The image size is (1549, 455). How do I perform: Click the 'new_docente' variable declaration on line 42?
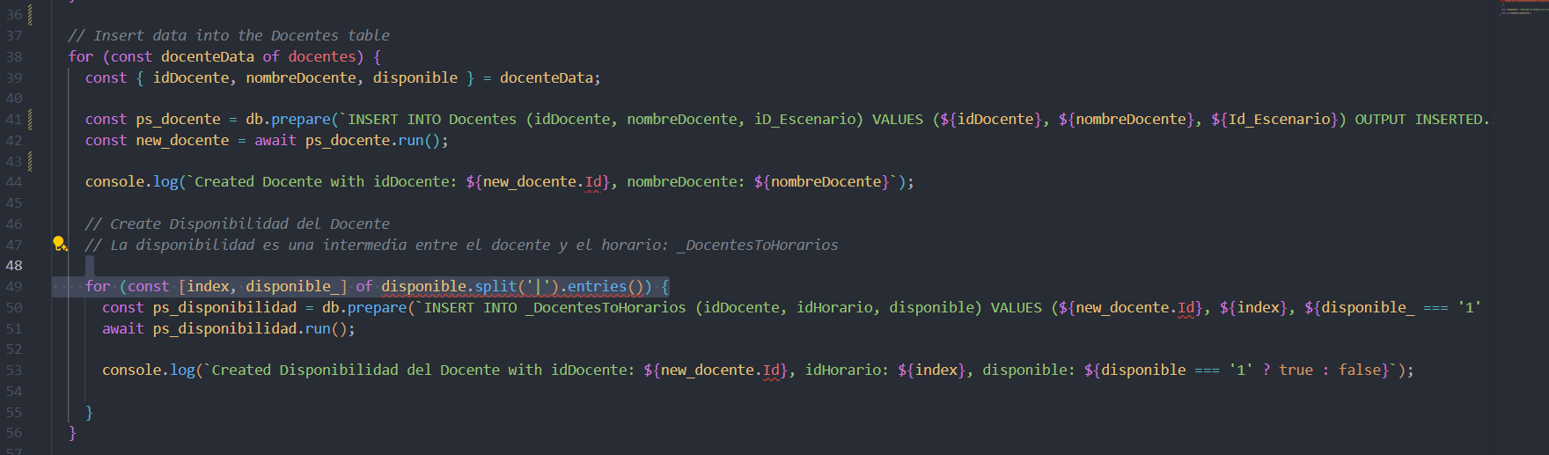coord(182,140)
